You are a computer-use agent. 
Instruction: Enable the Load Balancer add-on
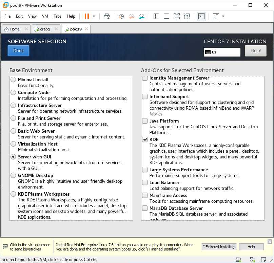pyautogui.click(x=145, y=182)
